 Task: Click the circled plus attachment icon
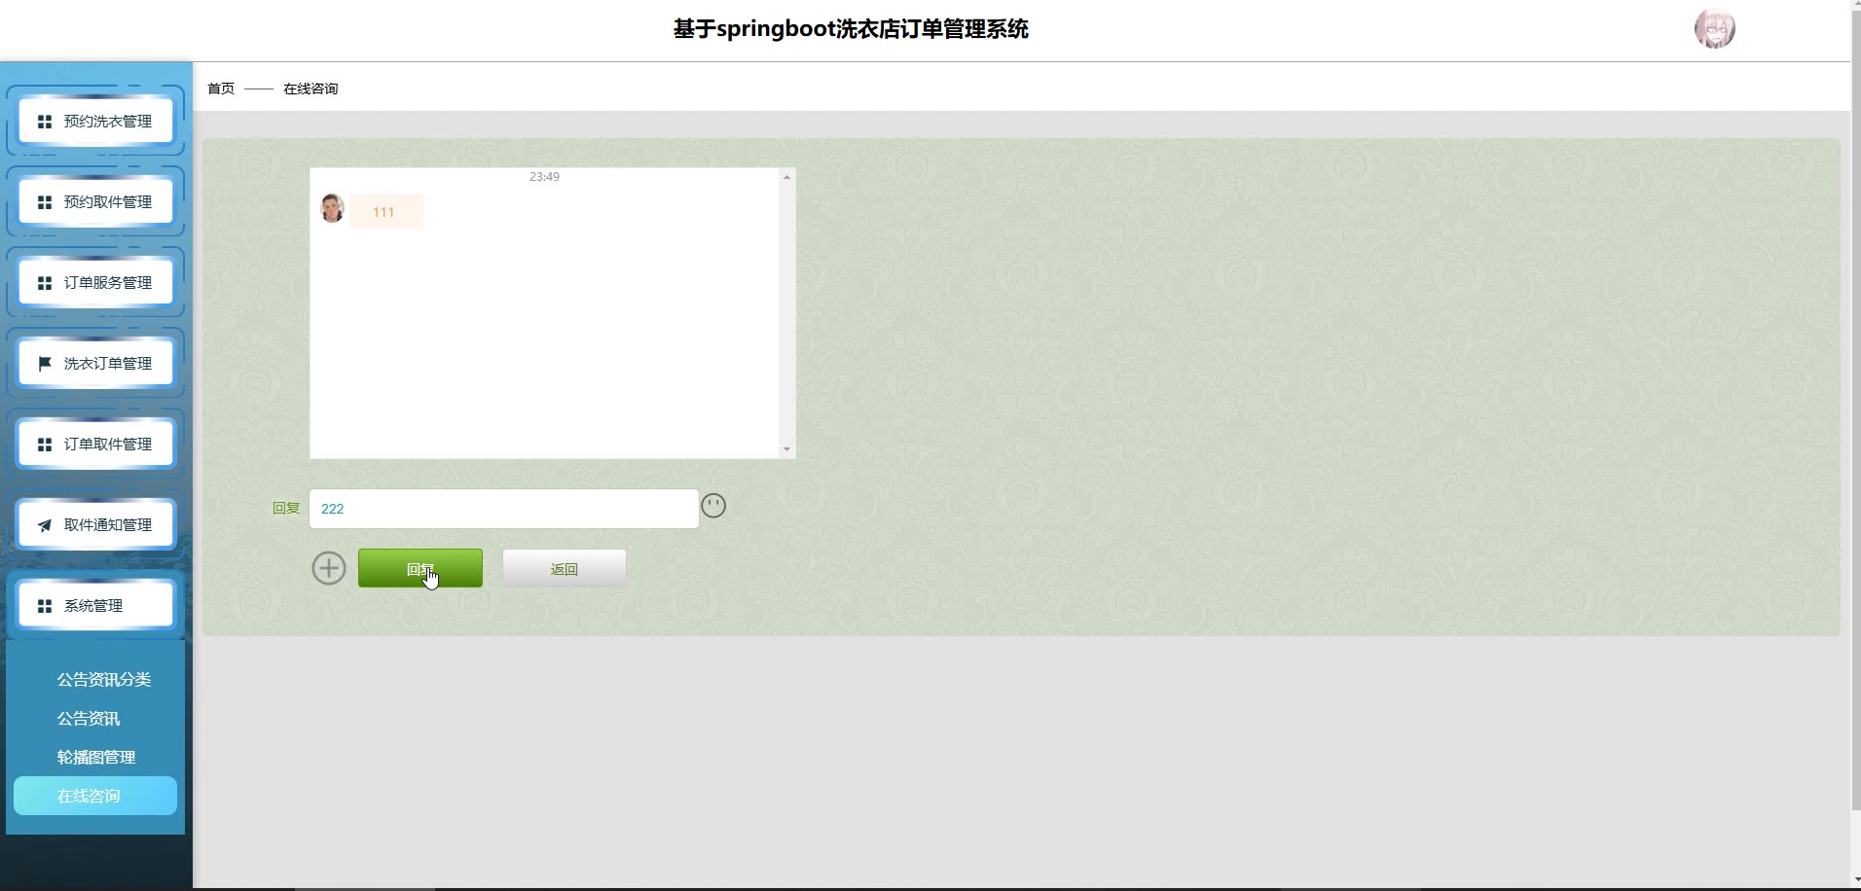tap(329, 568)
